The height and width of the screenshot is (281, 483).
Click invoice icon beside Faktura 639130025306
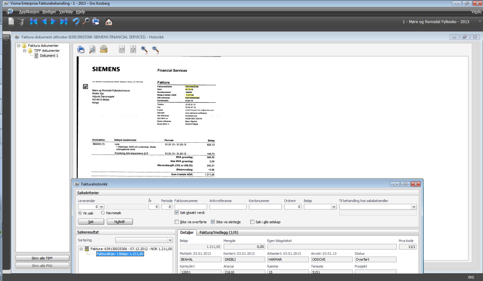pyautogui.click(x=87, y=249)
